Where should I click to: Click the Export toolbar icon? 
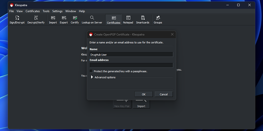pyautogui.click(x=64, y=20)
